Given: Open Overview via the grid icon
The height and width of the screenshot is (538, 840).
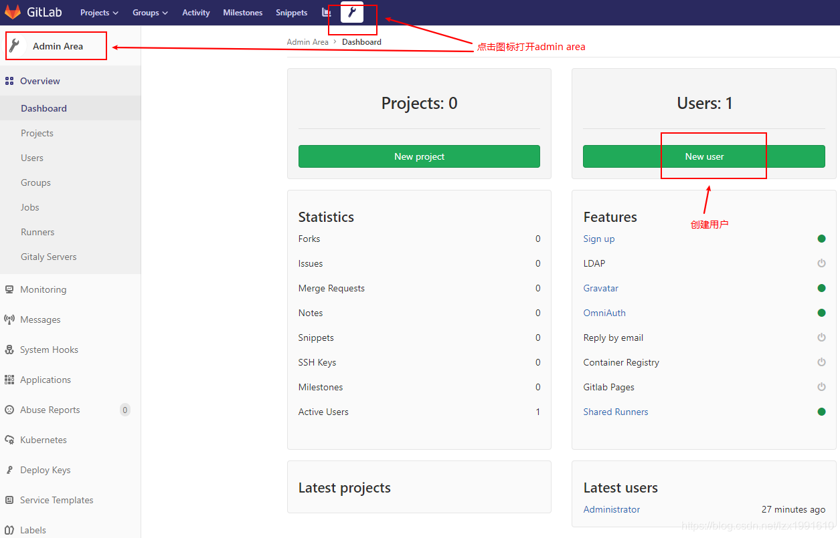Looking at the screenshot, I should pyautogui.click(x=9, y=80).
